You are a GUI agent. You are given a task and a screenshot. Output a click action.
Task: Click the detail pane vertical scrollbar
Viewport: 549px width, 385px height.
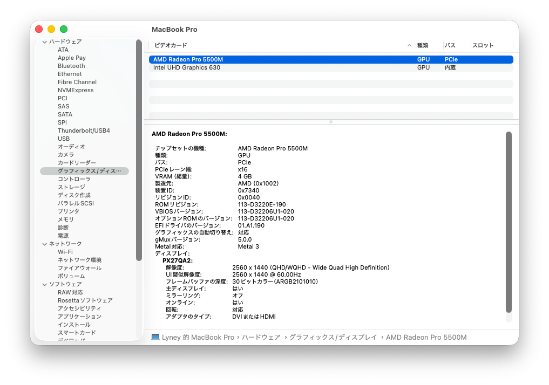click(508, 221)
